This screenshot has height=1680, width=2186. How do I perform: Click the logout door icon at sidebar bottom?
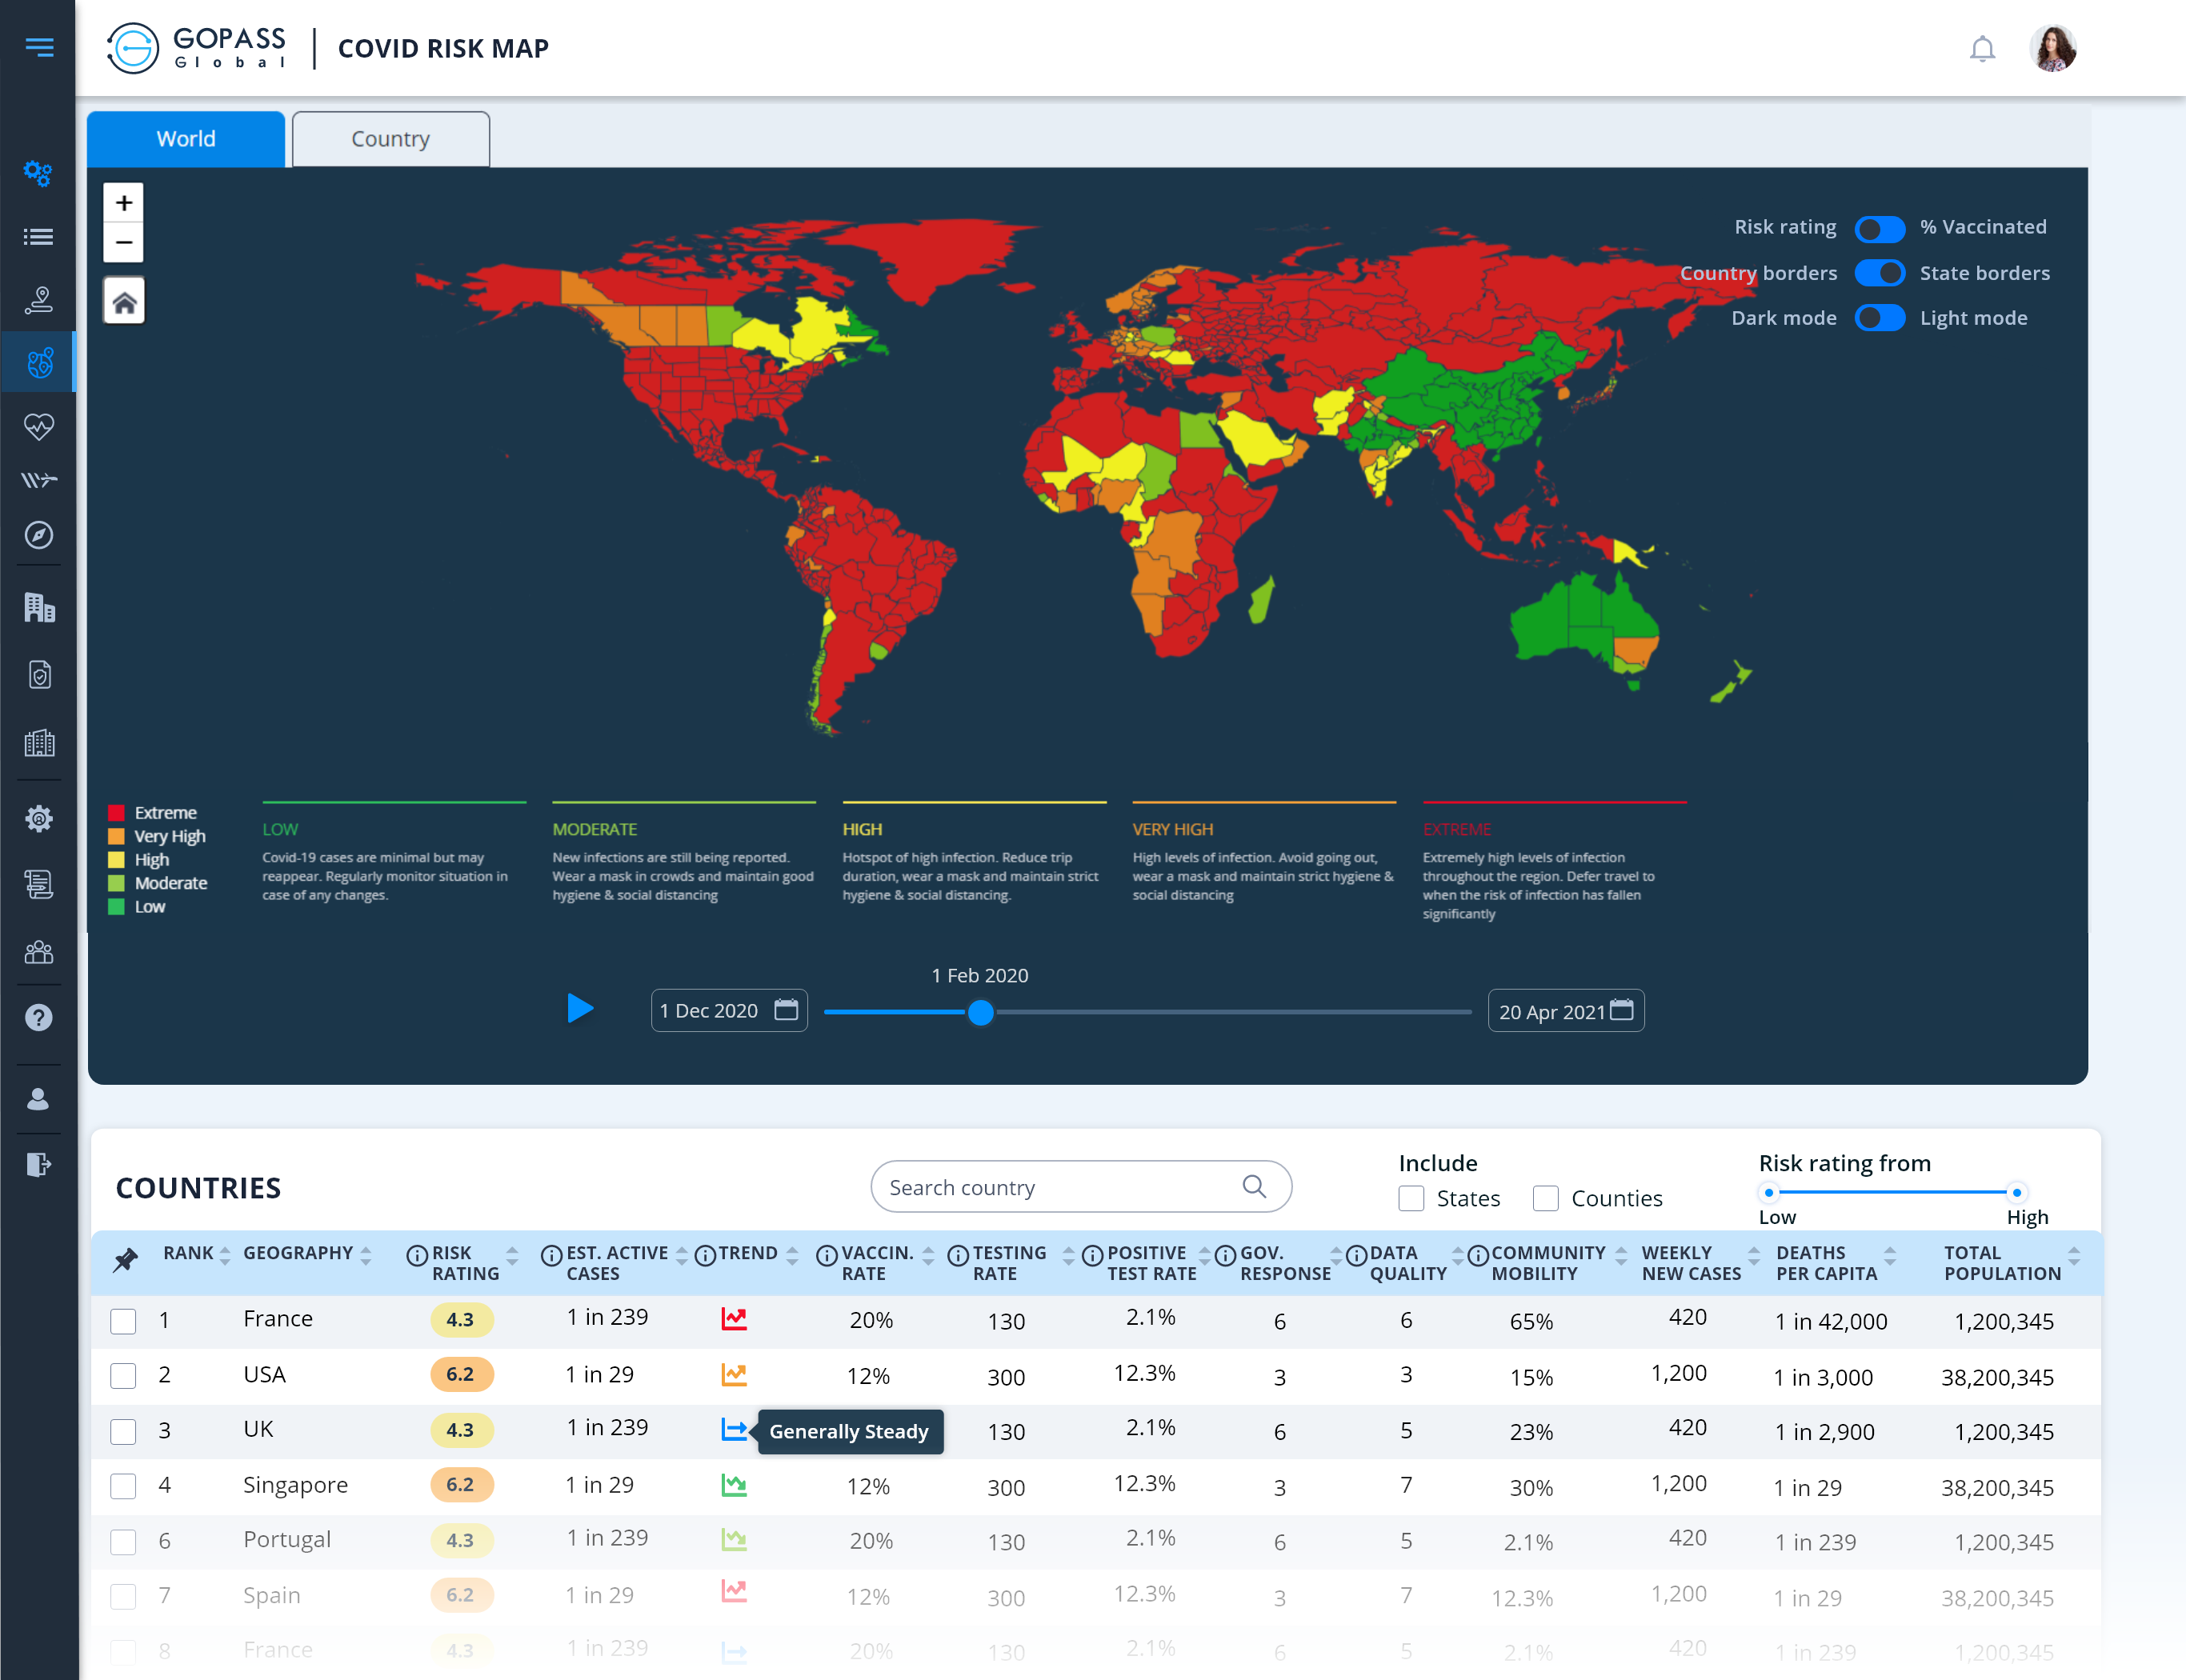38,1163
